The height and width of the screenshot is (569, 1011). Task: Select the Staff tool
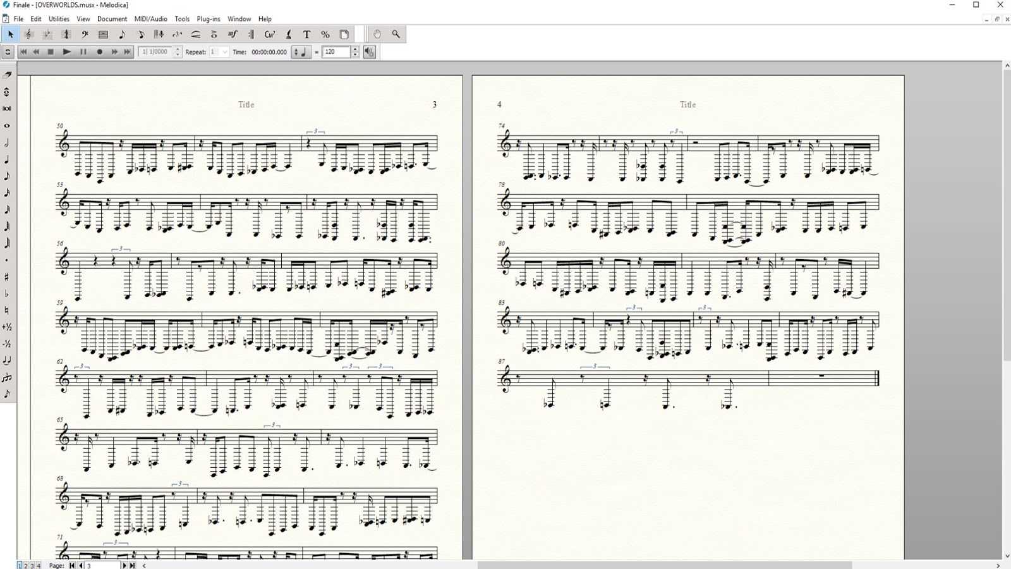29,34
